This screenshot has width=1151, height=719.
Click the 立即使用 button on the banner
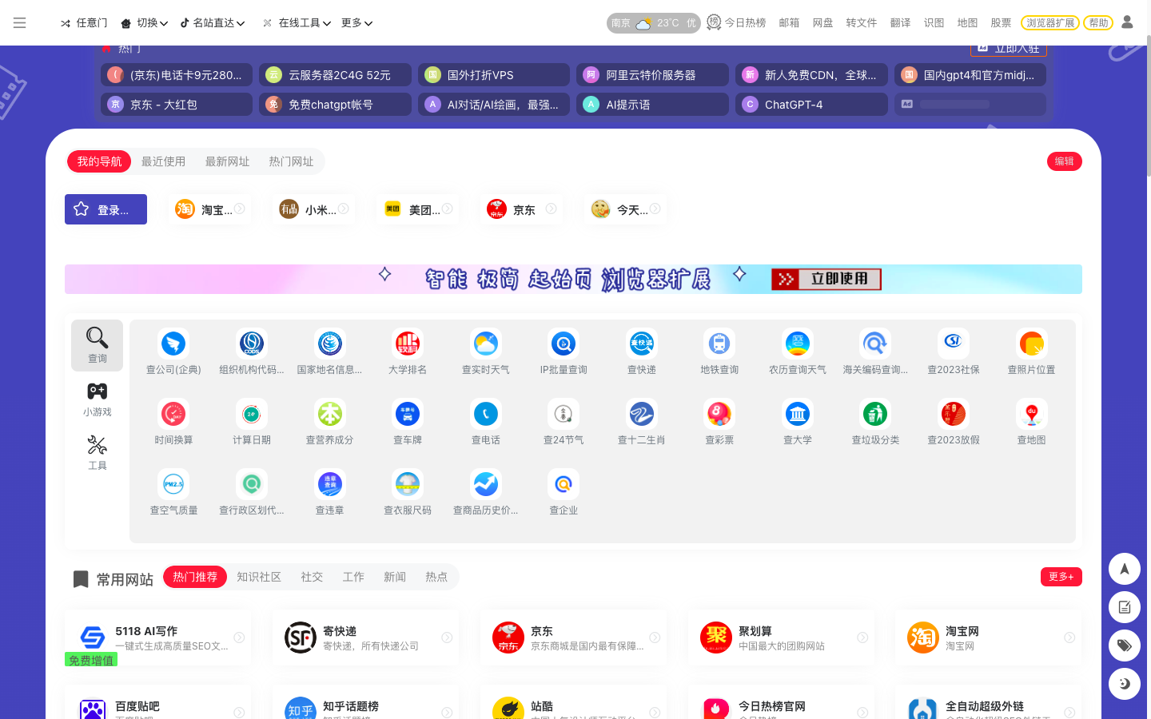pos(826,279)
